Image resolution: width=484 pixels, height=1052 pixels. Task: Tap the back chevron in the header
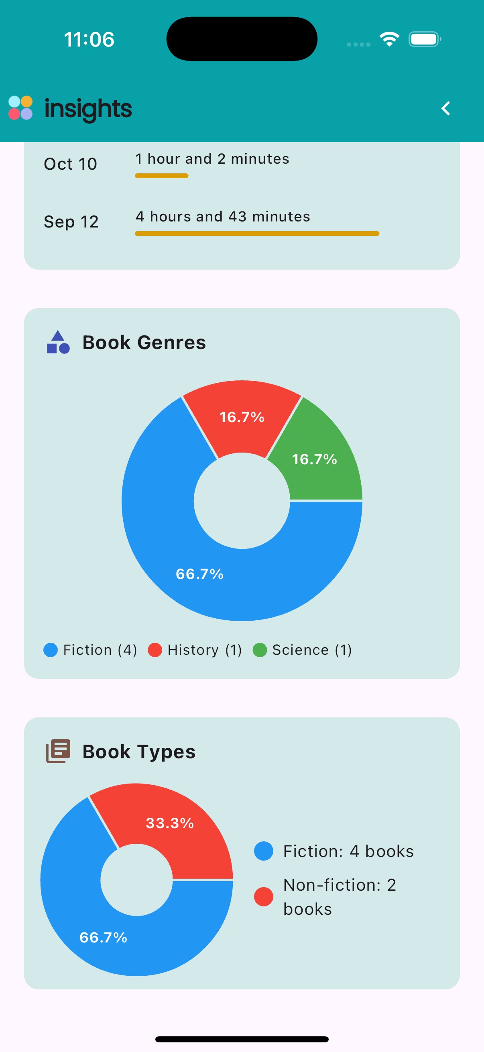pyautogui.click(x=445, y=108)
